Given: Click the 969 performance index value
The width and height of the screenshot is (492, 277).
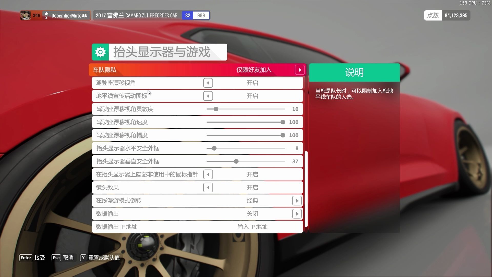Looking at the screenshot, I should [x=201, y=16].
